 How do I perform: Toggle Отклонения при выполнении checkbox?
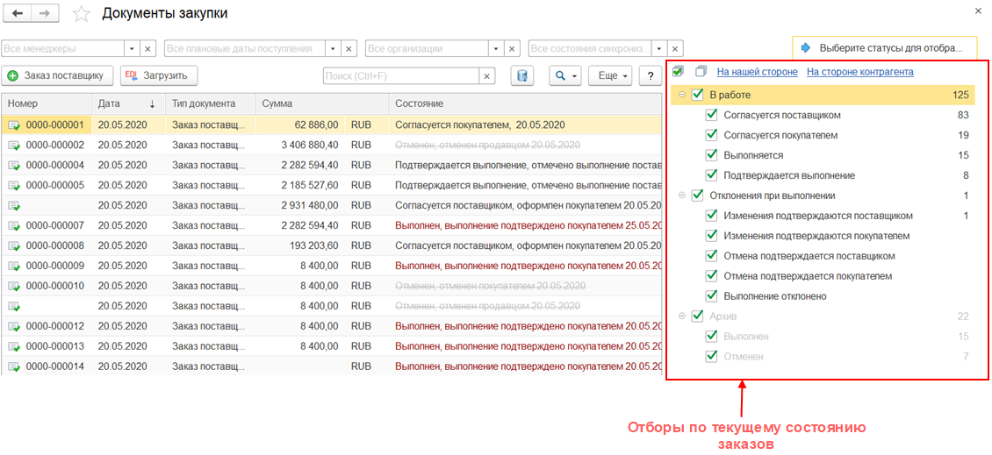pyautogui.click(x=698, y=196)
